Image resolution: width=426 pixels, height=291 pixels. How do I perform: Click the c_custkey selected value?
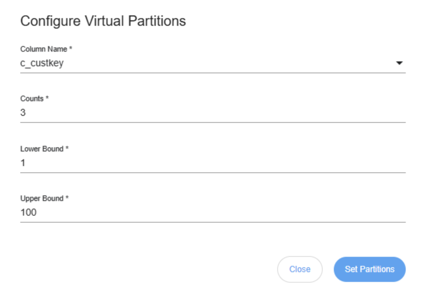pyautogui.click(x=42, y=63)
